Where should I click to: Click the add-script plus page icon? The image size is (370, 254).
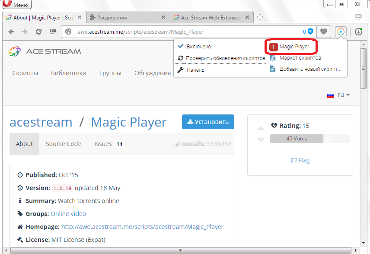coord(273,69)
